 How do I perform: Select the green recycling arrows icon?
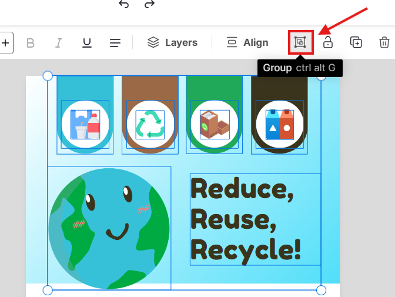tap(150, 124)
